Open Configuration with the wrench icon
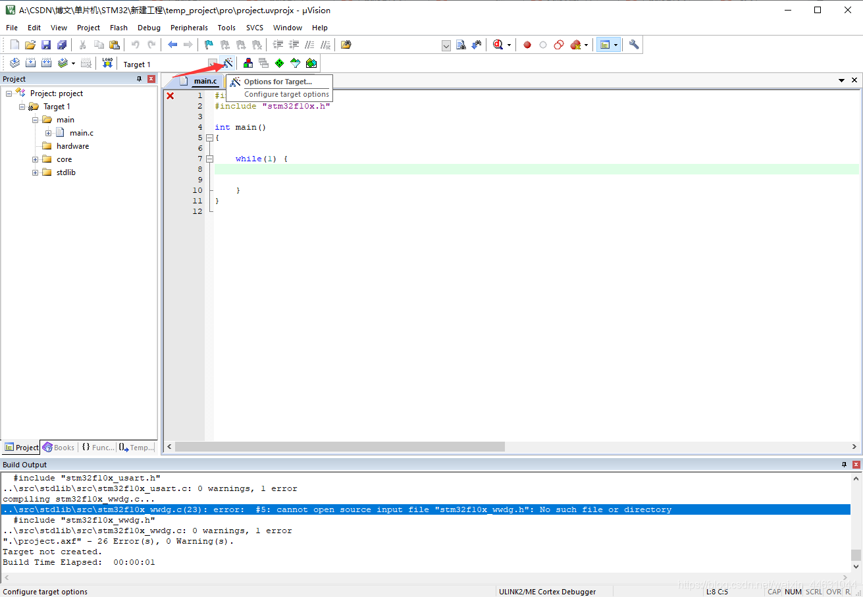 point(634,45)
